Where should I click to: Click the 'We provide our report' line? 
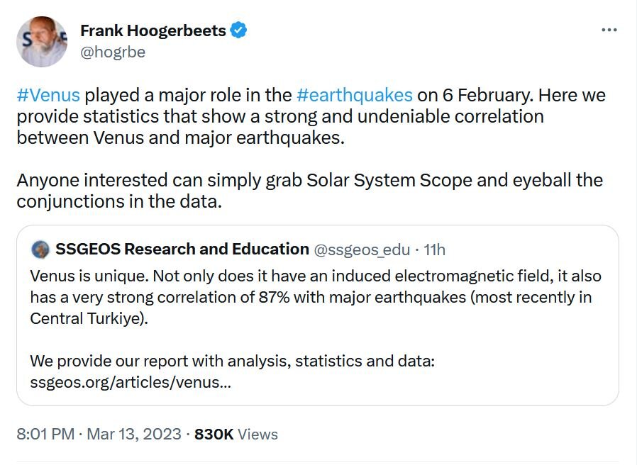[232, 362]
